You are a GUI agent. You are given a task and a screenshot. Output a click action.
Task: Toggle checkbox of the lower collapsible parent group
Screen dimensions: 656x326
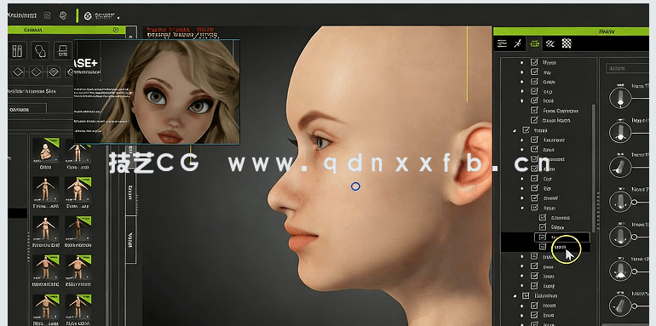coord(526,295)
